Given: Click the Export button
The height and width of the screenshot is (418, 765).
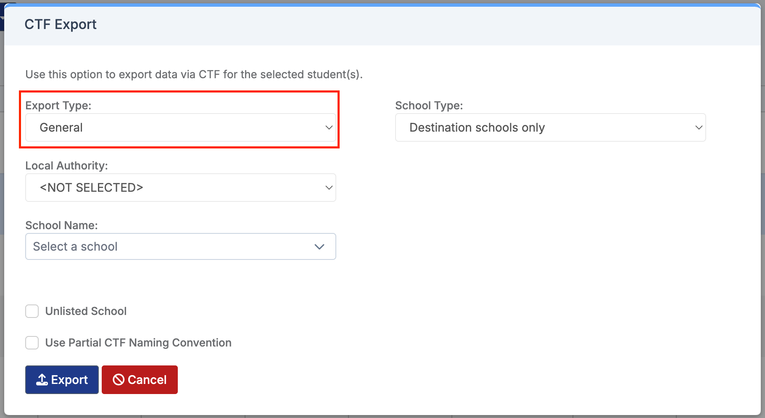Looking at the screenshot, I should [61, 379].
